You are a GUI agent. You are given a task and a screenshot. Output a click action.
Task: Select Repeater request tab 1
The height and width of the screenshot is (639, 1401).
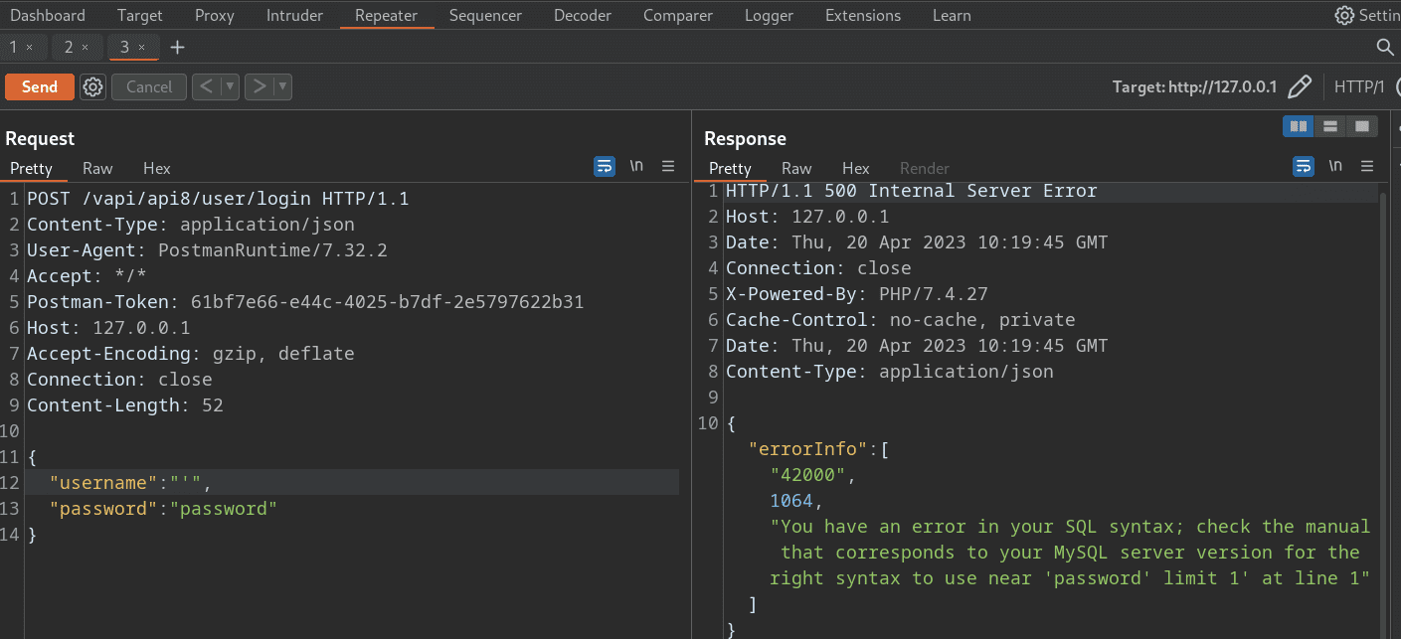pyautogui.click(x=14, y=47)
